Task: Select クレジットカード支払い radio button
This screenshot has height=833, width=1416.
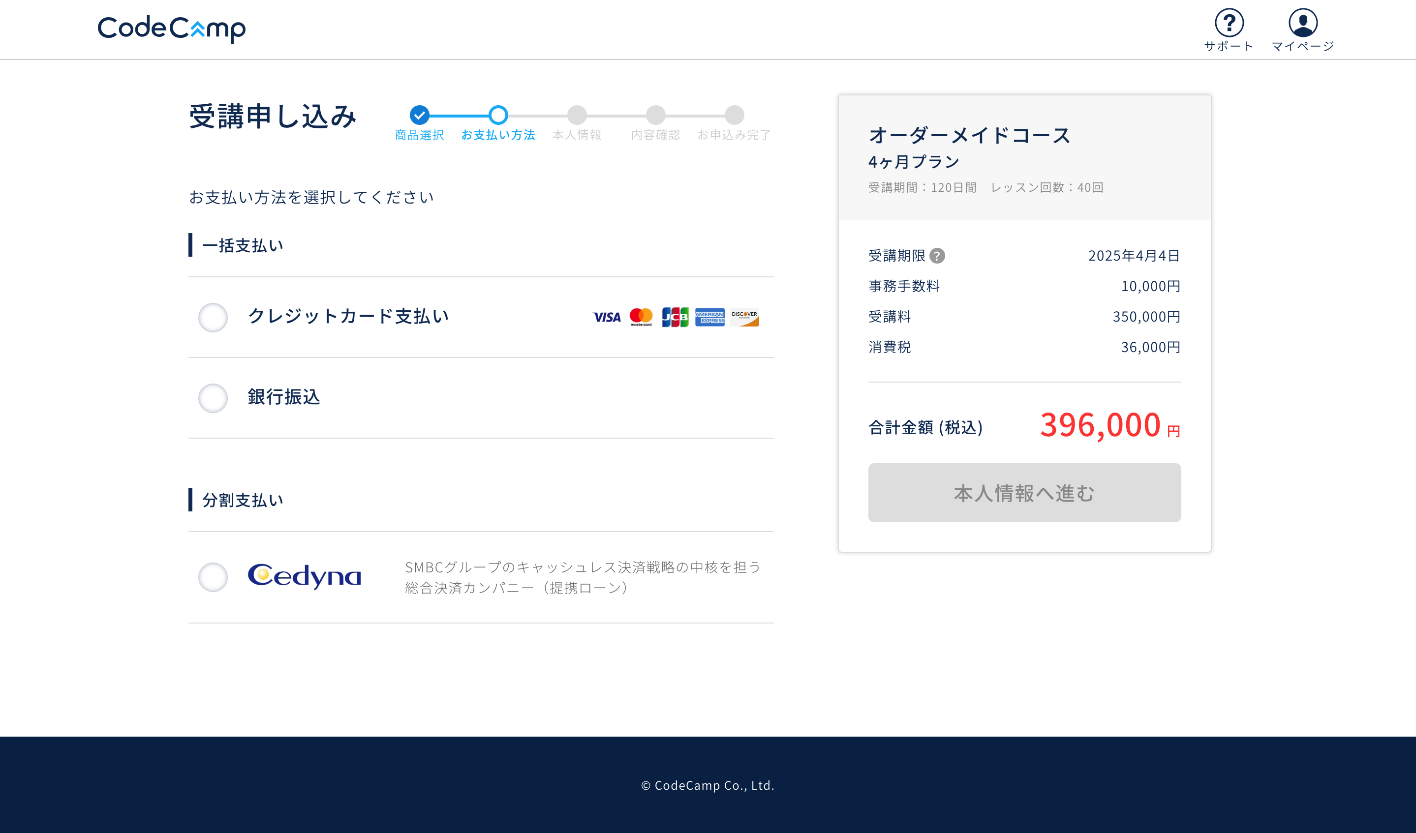Action: [213, 317]
